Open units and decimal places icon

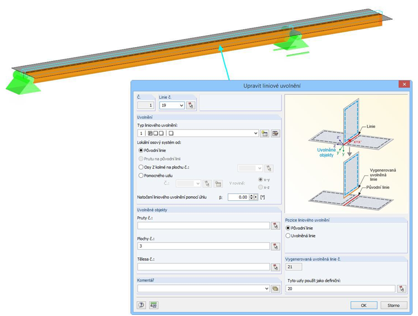(x=153, y=305)
